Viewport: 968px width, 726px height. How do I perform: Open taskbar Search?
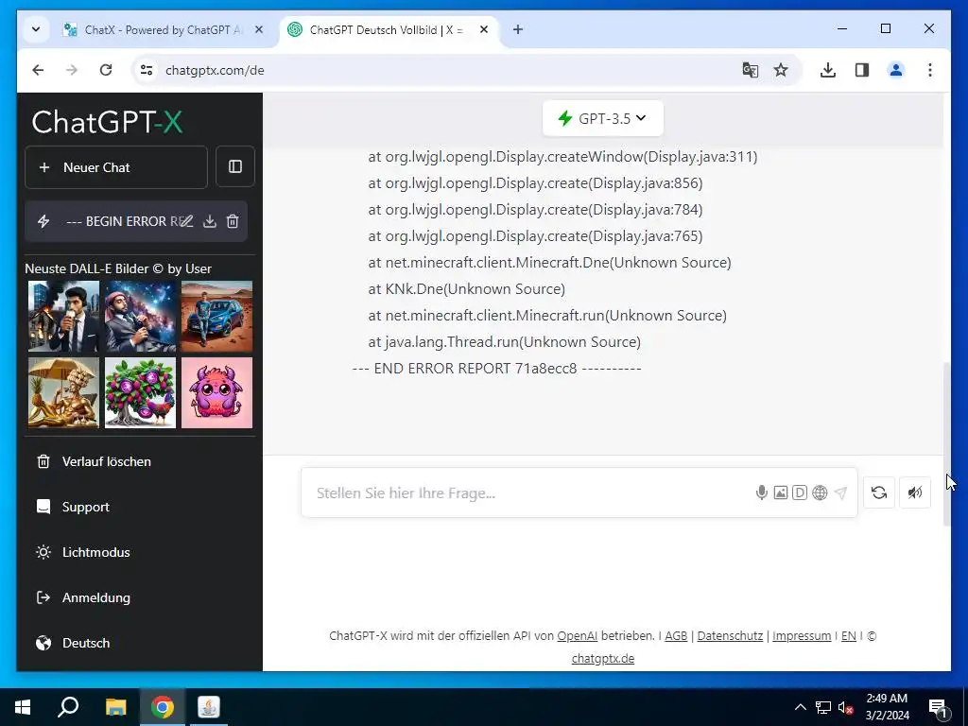[x=68, y=707]
